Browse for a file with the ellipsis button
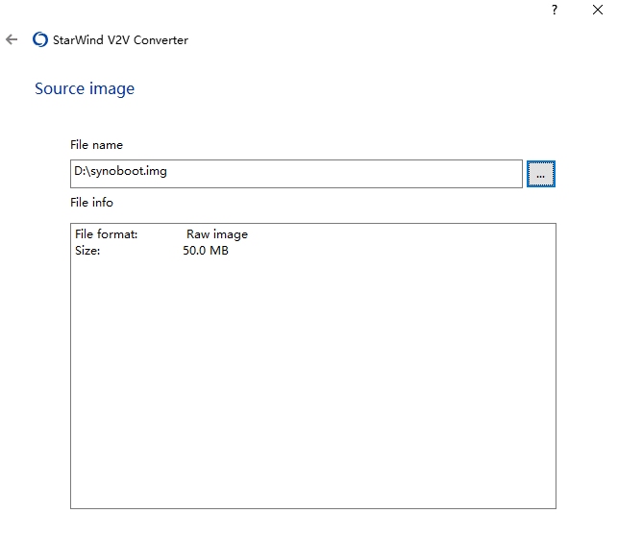 point(540,174)
